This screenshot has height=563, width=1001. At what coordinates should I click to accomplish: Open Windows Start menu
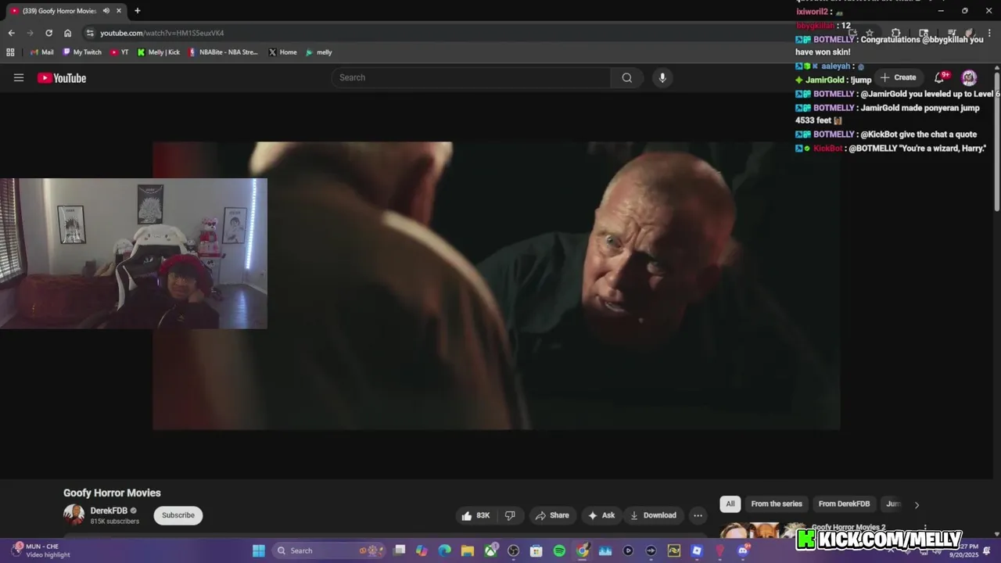point(259,550)
